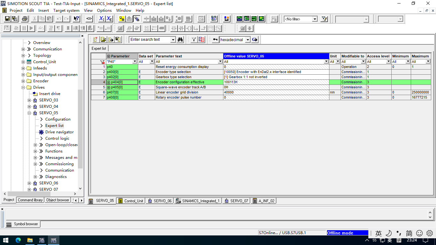Select the p400[0] encoder type value cell
This screenshot has width=436, height=245.
coord(276,72)
